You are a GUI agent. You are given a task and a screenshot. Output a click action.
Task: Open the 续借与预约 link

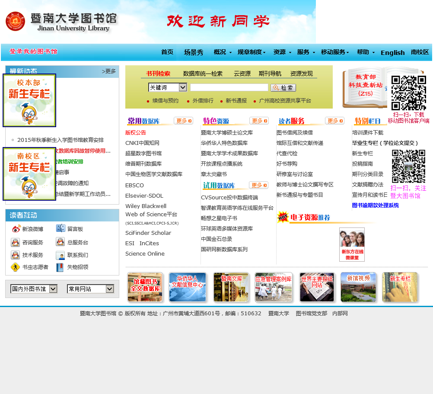[x=165, y=101]
